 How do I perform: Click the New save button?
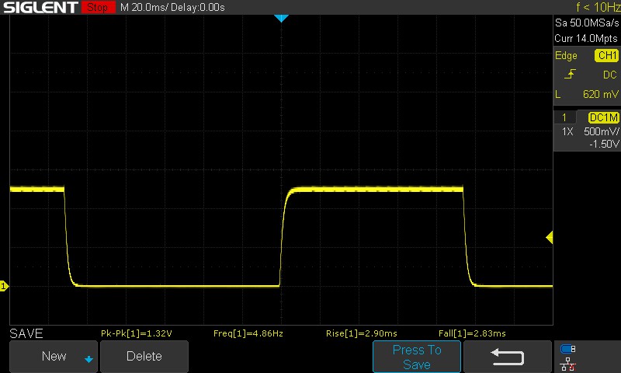tap(54, 357)
